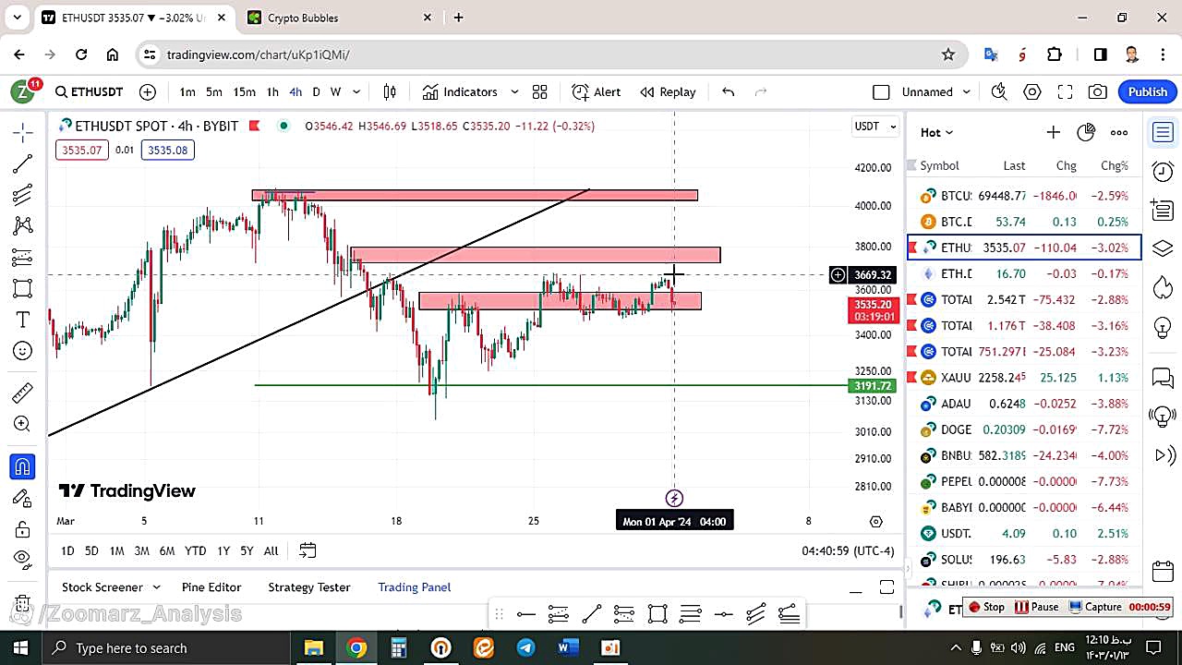Screen dimensions: 1182x665
Task: Hide all drawings with eye icon
Action: click(23, 558)
